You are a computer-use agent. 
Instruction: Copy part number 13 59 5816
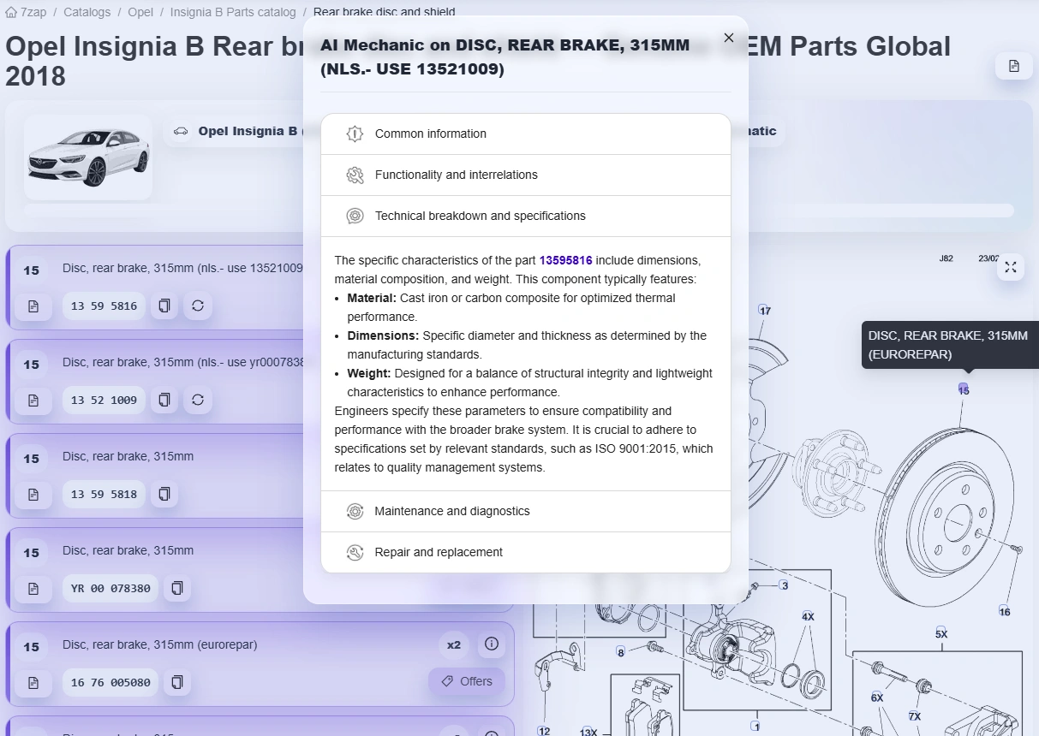coord(164,306)
